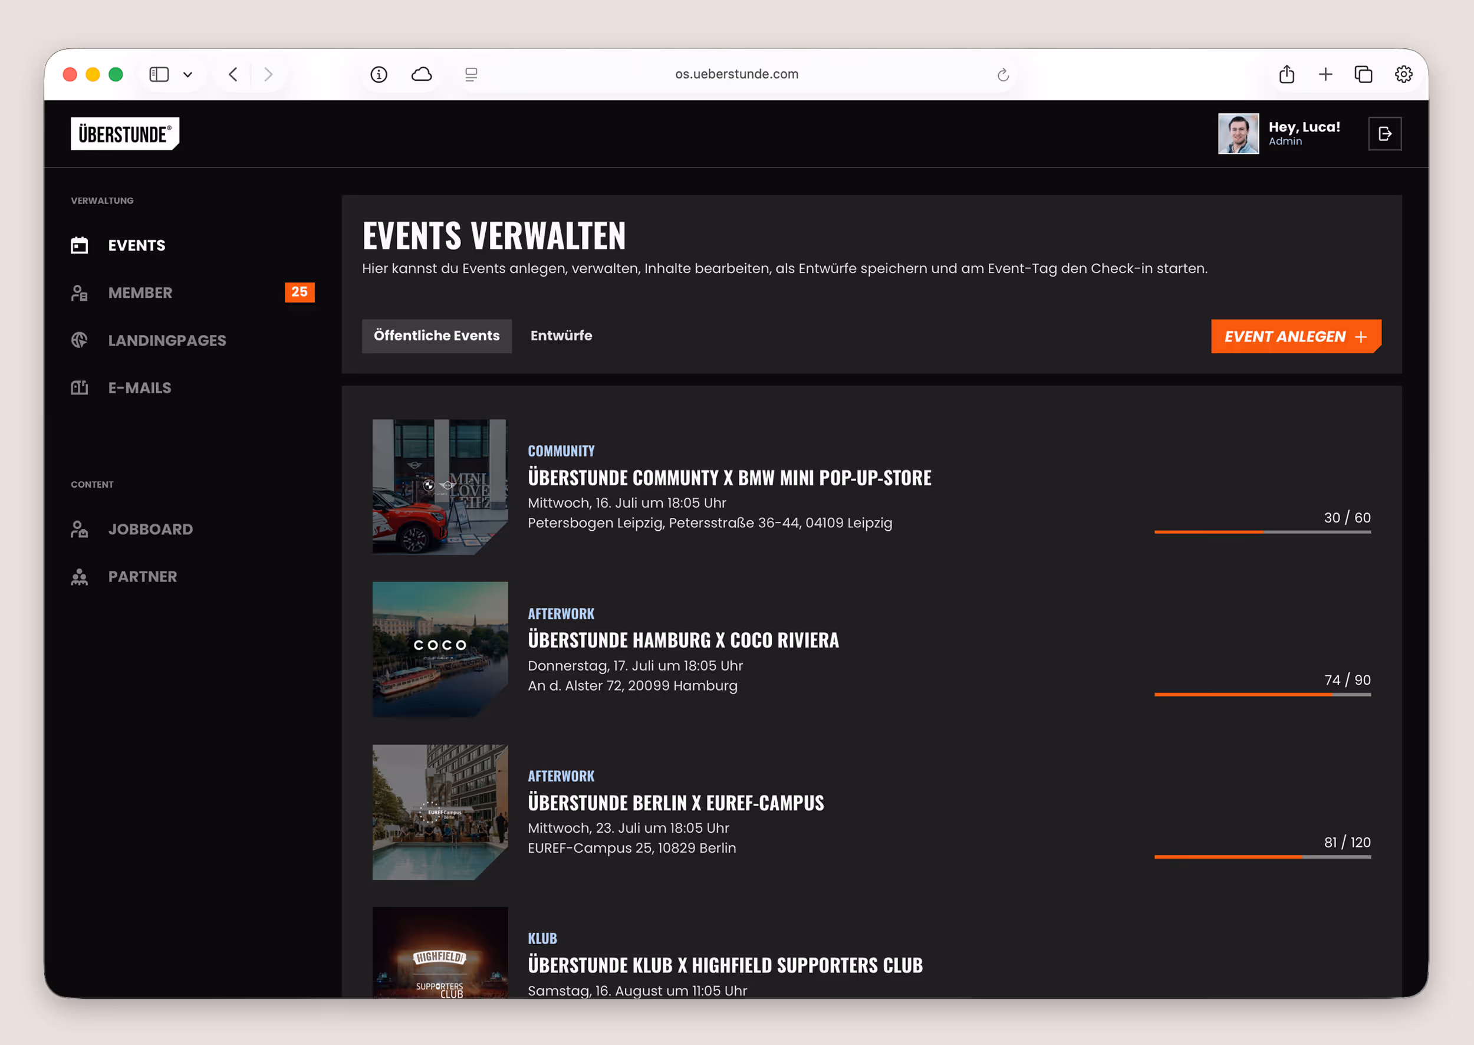This screenshot has height=1045, width=1474.
Task: Click 'Donnerstag, 17. Juli um 18:05 Uhr'
Action: point(635,665)
